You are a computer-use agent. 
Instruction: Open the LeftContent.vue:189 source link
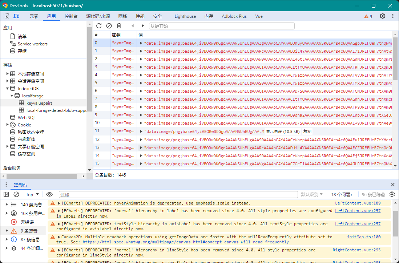coord(358,203)
